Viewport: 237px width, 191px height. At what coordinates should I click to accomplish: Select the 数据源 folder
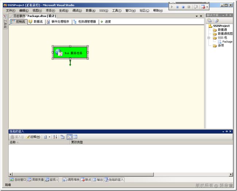point(222,30)
